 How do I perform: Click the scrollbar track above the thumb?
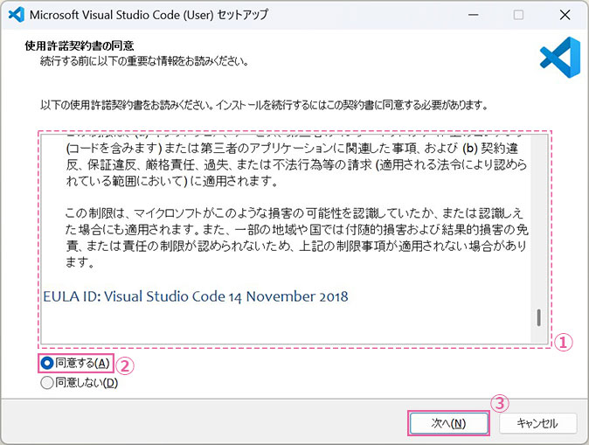[x=538, y=222]
